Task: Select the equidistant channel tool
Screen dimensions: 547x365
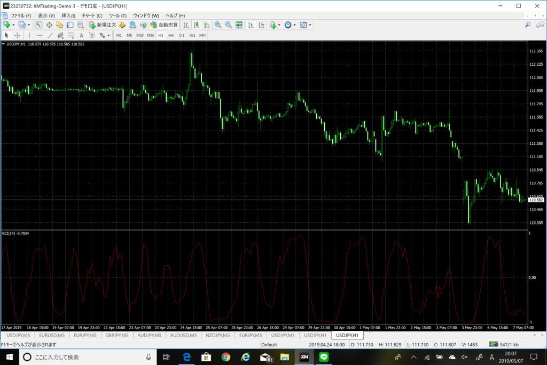Action: click(x=60, y=35)
